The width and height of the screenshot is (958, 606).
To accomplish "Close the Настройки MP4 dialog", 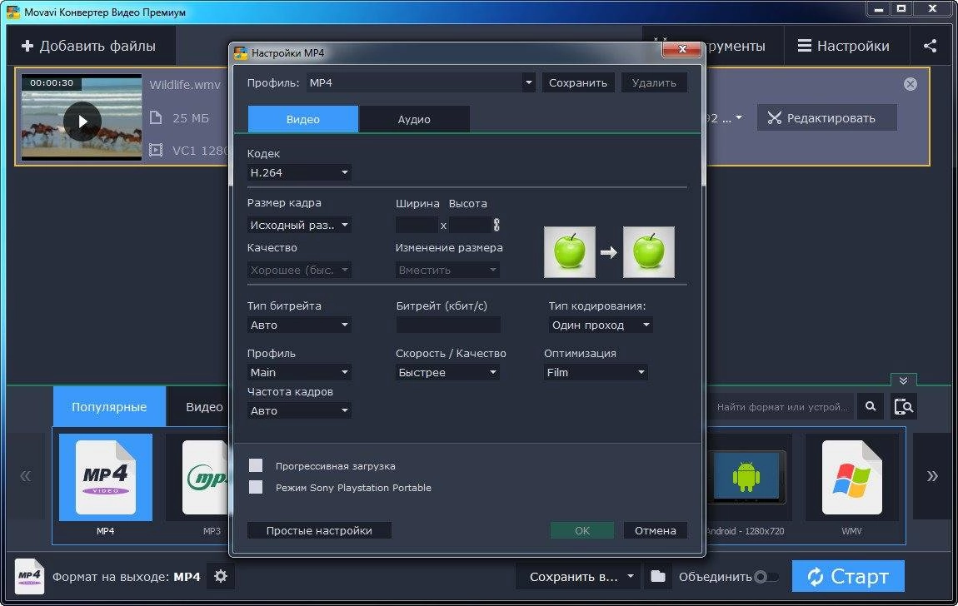I will [682, 49].
